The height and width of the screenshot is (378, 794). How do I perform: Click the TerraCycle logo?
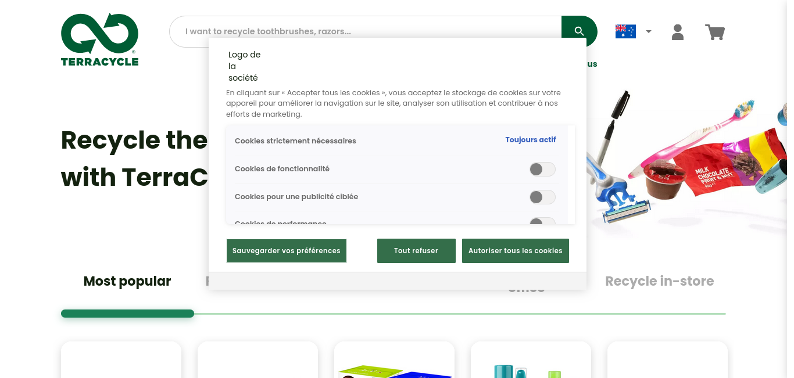pos(99,39)
